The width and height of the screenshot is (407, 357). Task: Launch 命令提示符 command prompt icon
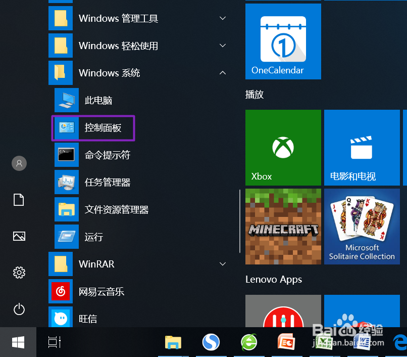click(x=67, y=155)
